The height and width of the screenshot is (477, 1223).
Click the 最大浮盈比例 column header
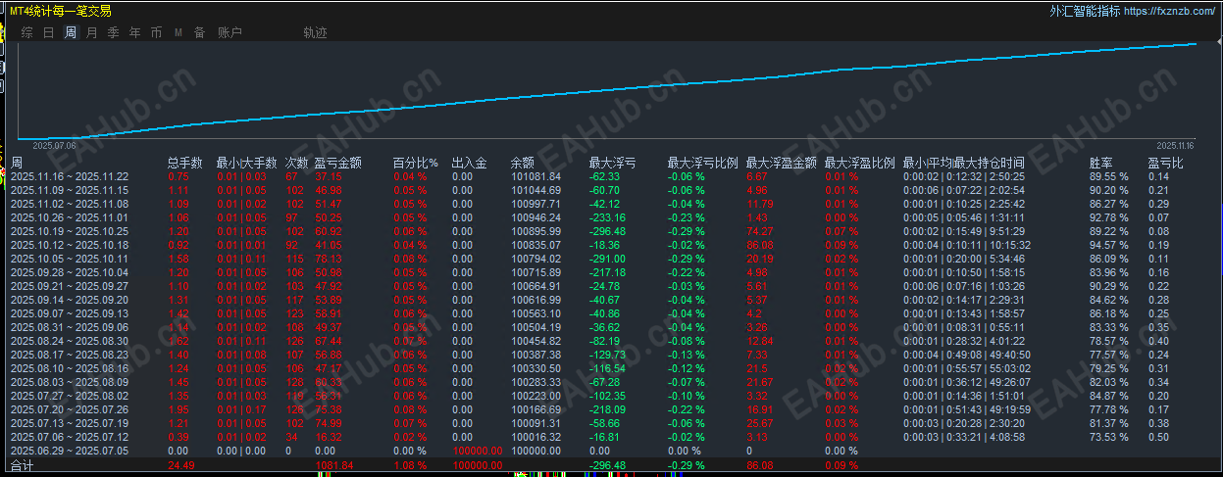coord(860,163)
